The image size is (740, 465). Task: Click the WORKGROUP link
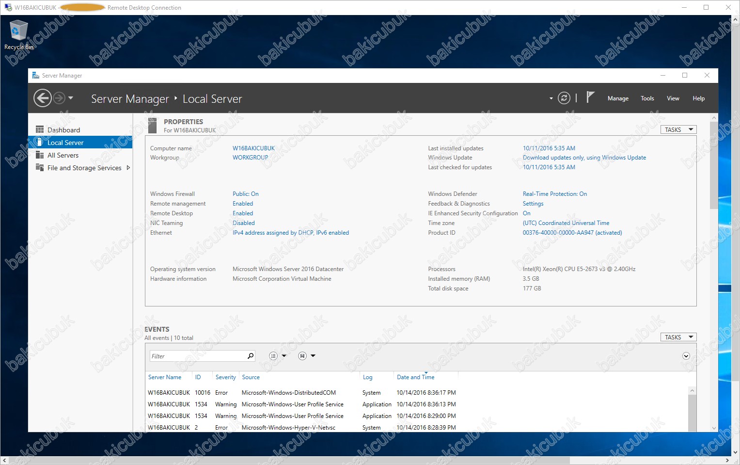pos(250,158)
